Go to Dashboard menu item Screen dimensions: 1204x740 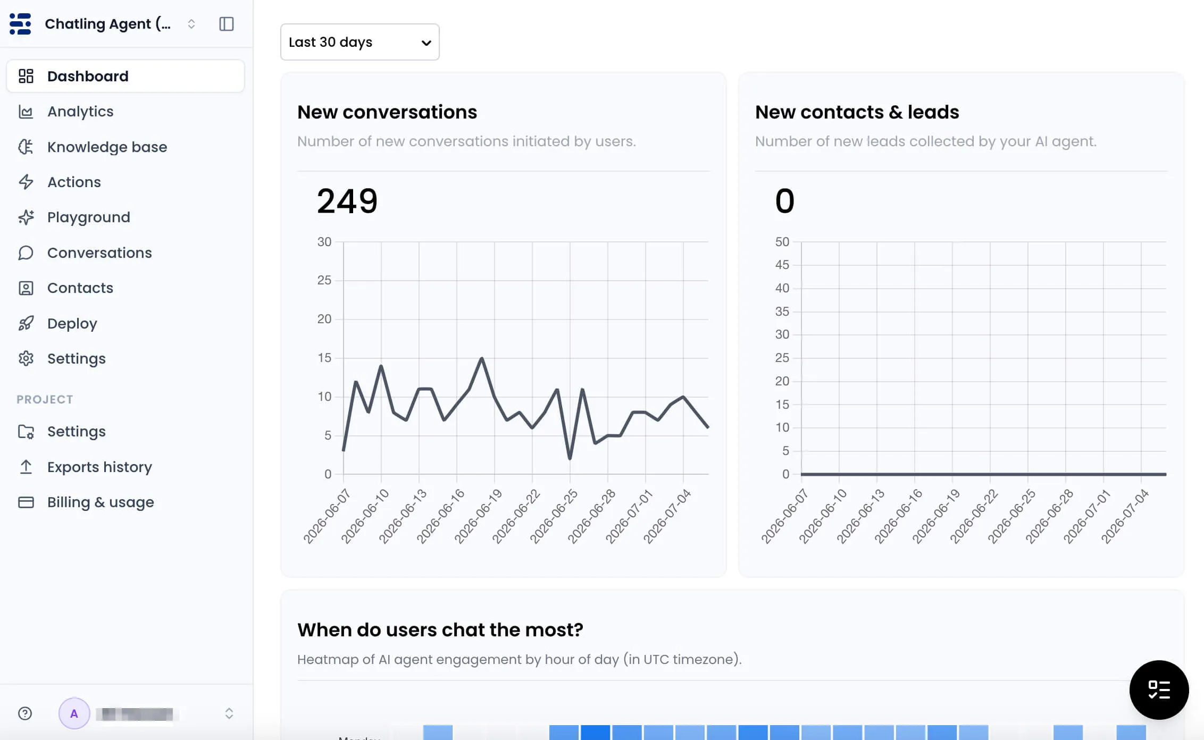pos(126,76)
